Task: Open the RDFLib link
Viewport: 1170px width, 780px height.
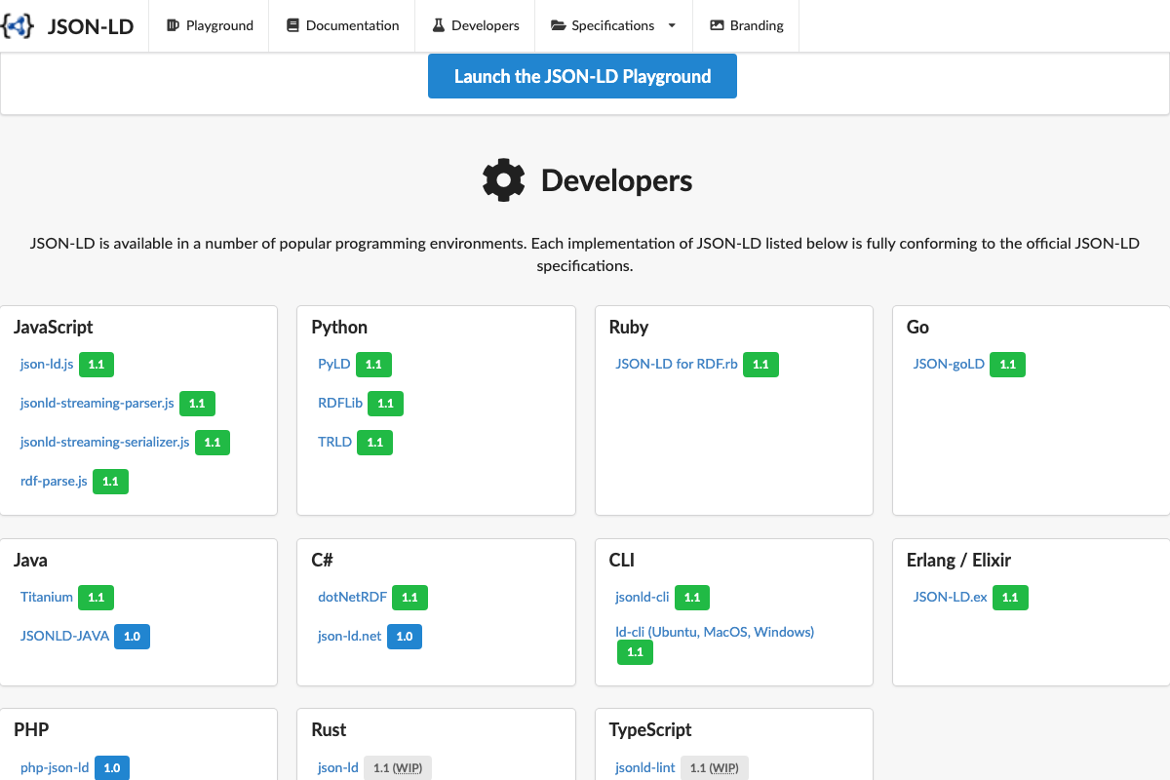Action: pyautogui.click(x=340, y=403)
